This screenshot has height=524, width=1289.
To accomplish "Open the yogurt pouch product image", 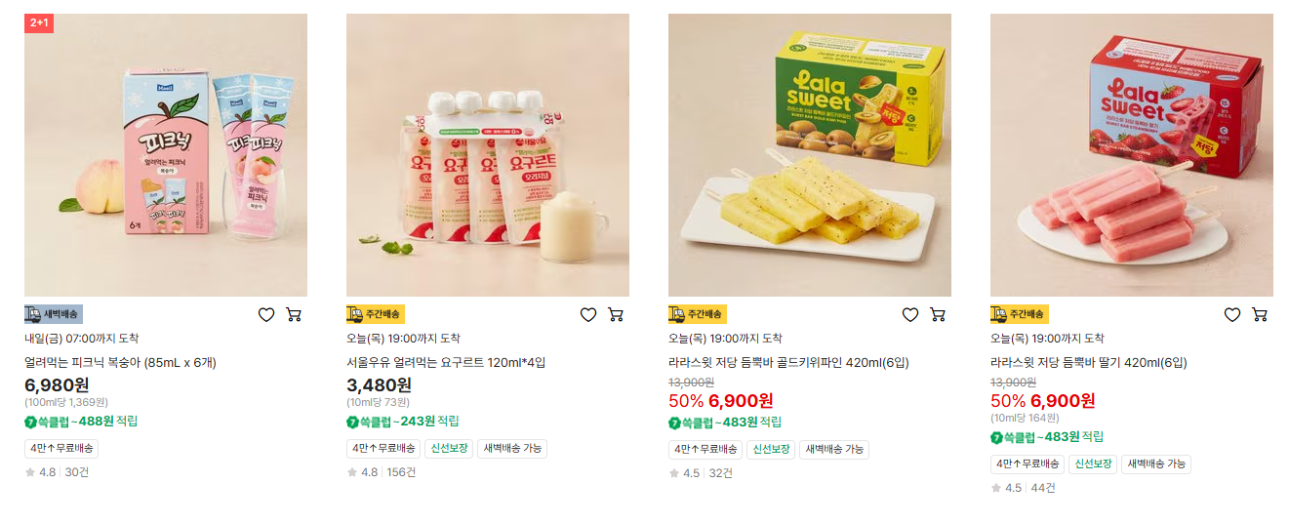I will point(488,155).
